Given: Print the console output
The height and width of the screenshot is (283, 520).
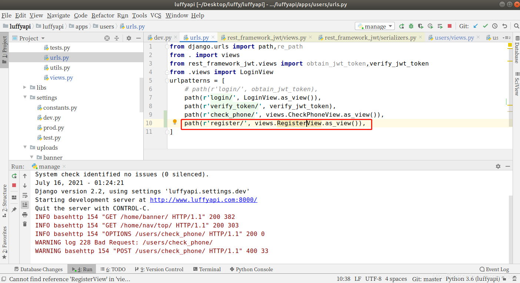Looking at the screenshot, I should pos(25,214).
